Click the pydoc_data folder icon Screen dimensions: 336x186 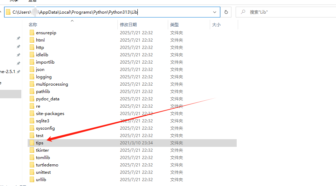point(32,99)
